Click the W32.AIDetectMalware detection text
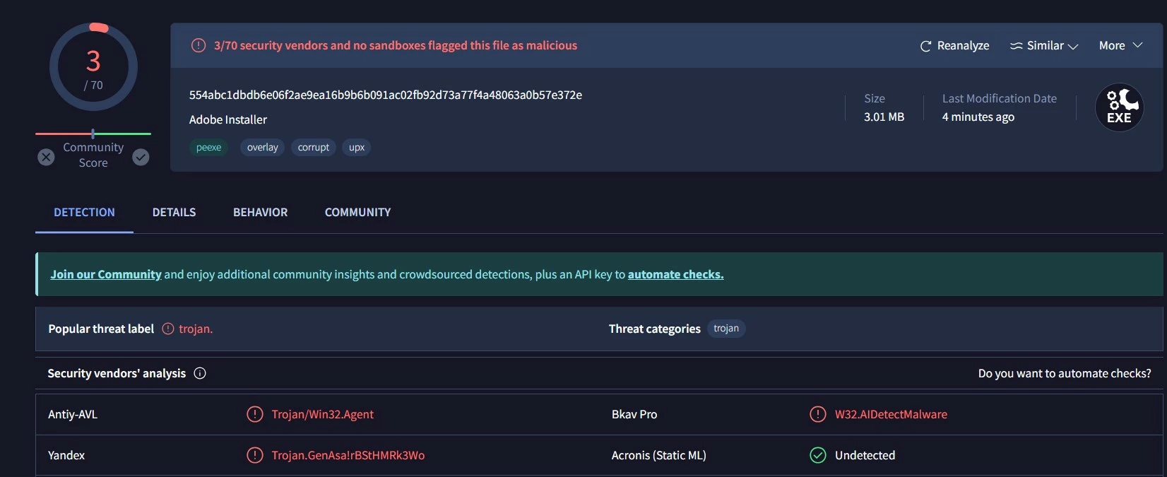This screenshot has width=1167, height=477. coord(891,414)
